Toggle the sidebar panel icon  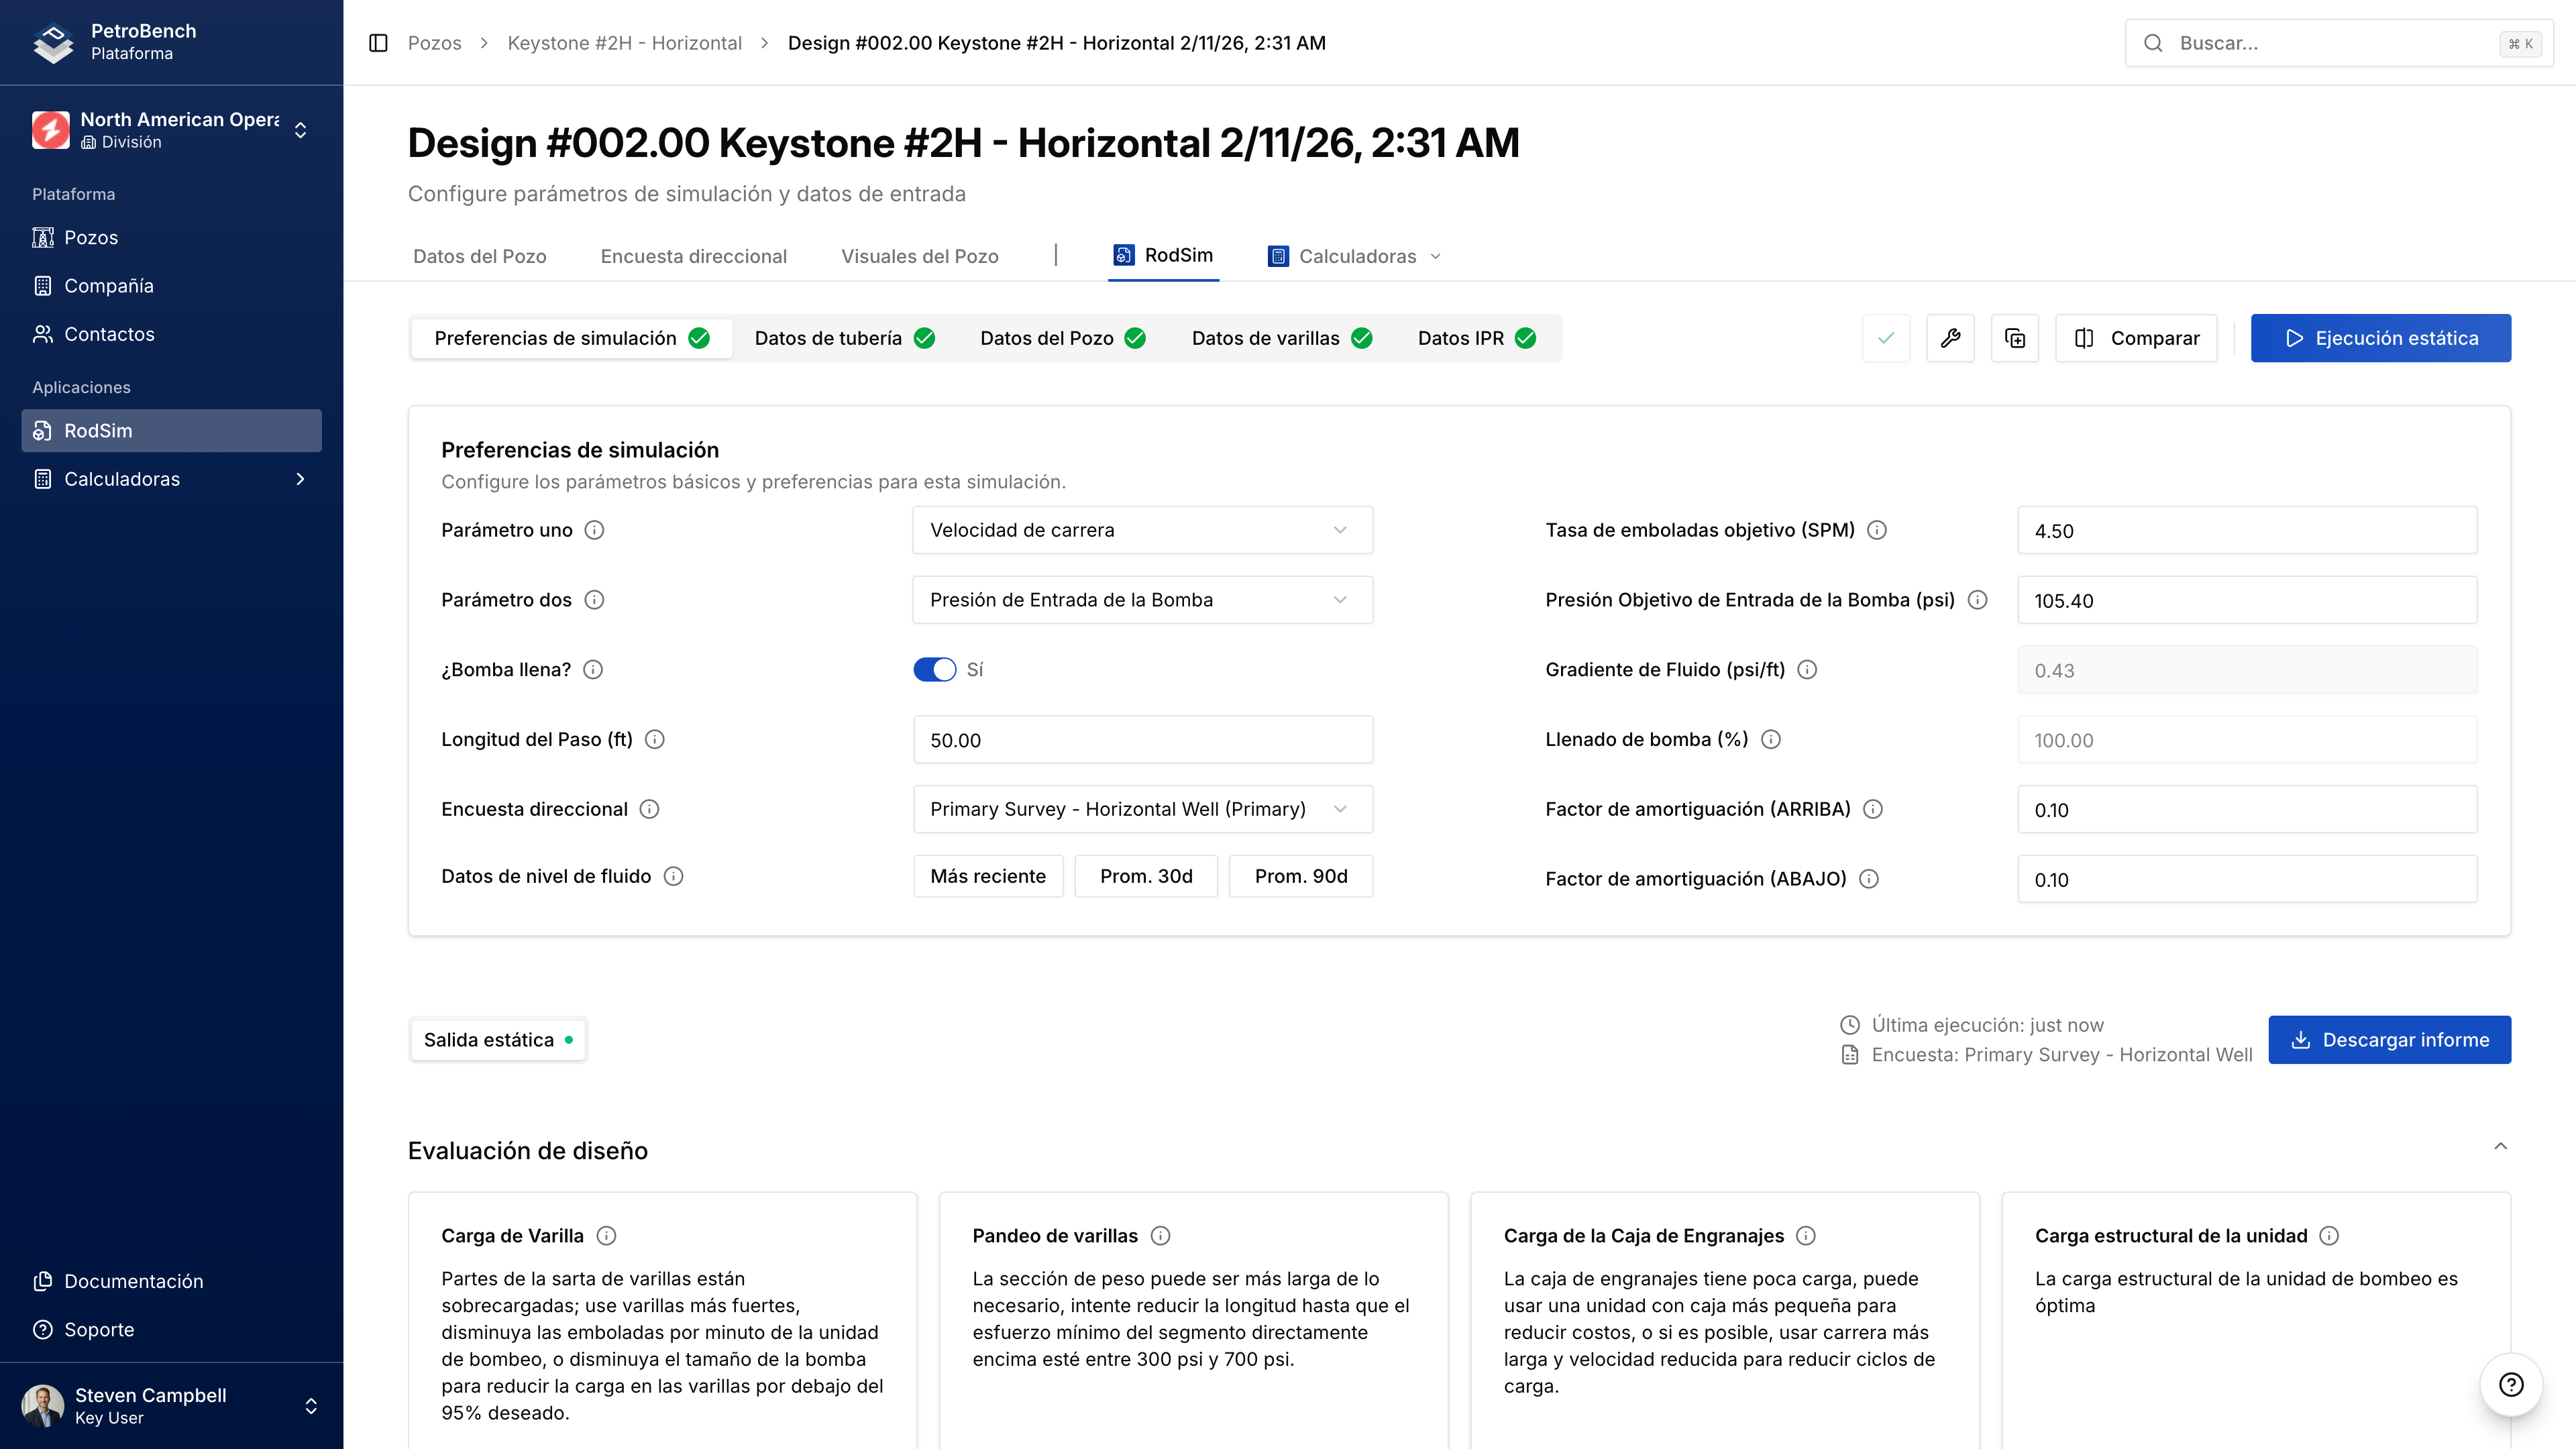click(x=378, y=43)
